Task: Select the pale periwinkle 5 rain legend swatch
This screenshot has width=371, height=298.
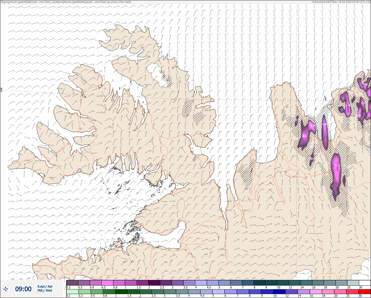Action: coord(219,291)
